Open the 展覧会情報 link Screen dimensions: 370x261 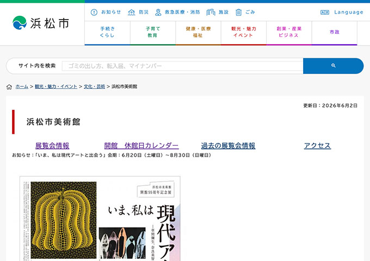coord(52,146)
